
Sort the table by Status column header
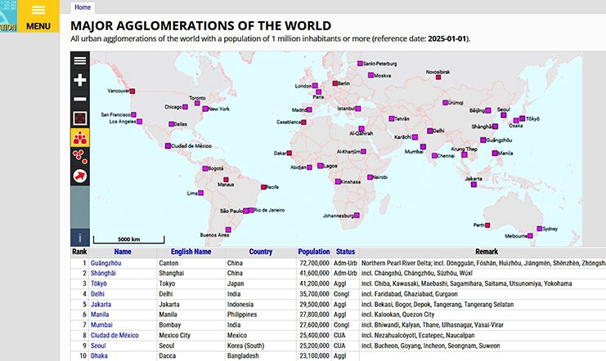[x=345, y=252]
